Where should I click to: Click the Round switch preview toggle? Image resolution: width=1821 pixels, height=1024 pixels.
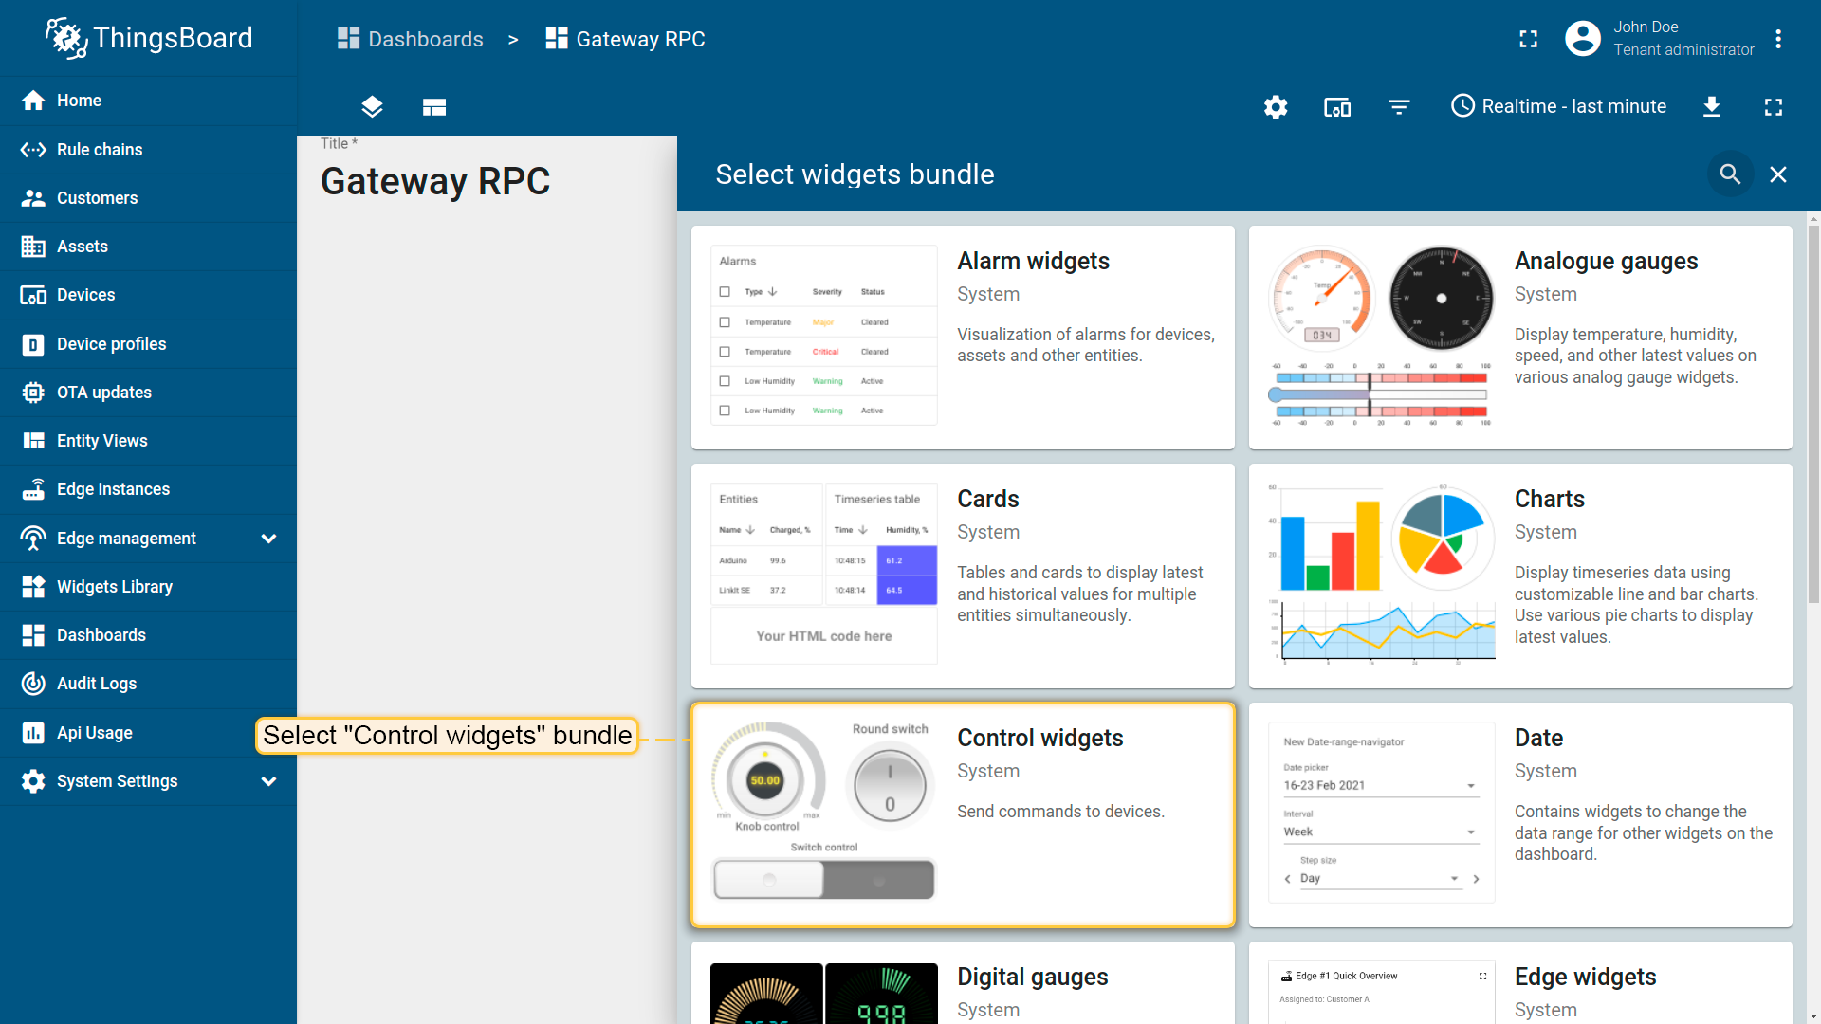point(890,786)
